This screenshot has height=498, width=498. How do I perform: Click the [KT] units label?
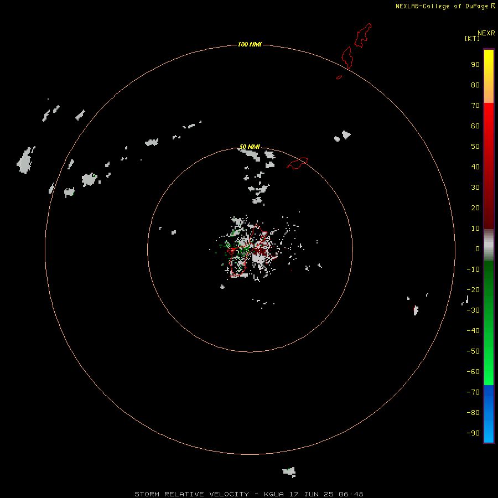pyautogui.click(x=472, y=38)
